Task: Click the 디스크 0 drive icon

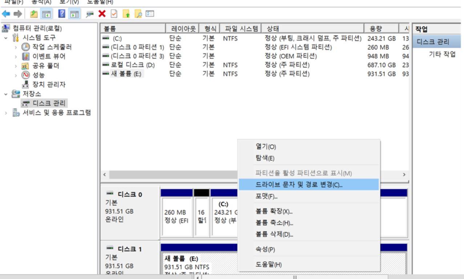Action: [x=109, y=194]
